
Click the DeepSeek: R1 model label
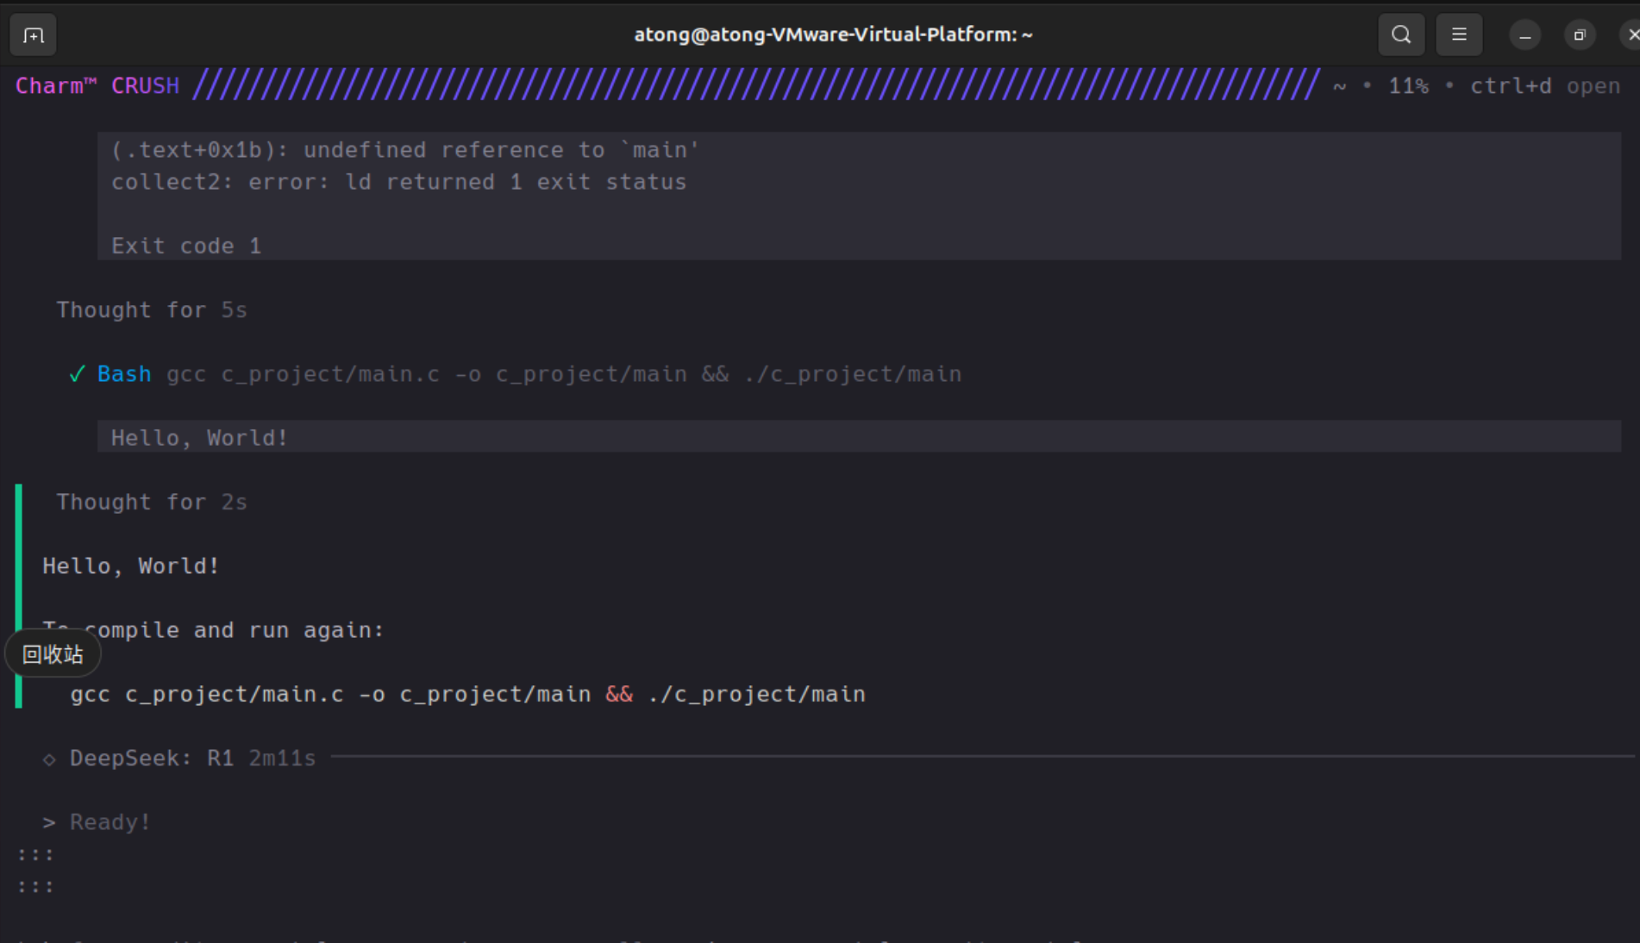[152, 759]
